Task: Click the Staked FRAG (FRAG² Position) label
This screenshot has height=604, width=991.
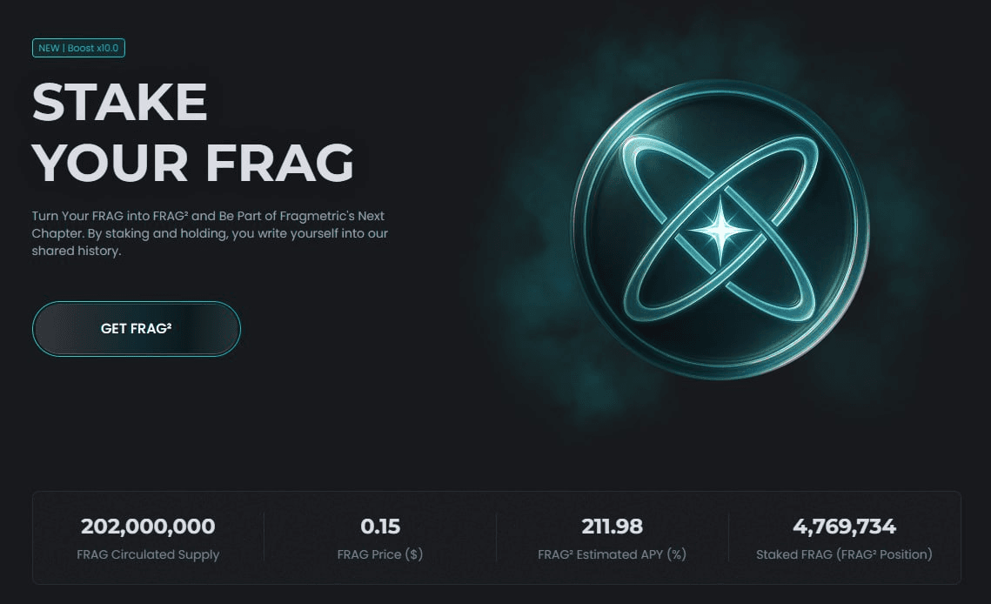Action: point(844,554)
